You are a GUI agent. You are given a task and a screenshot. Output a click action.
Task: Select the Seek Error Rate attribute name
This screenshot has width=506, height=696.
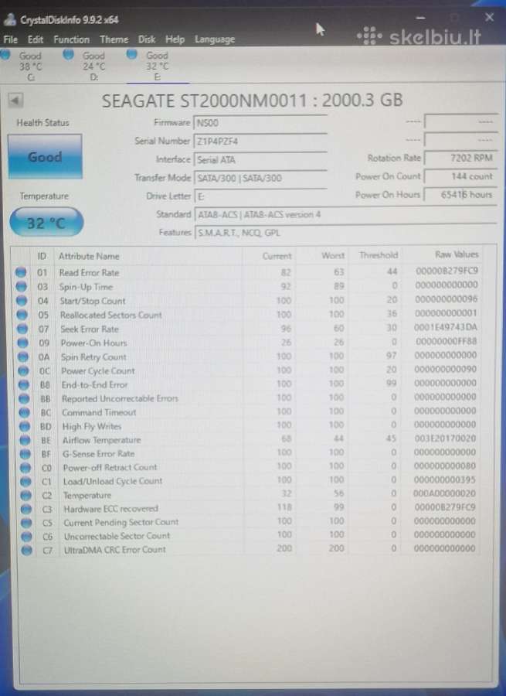[x=90, y=329]
